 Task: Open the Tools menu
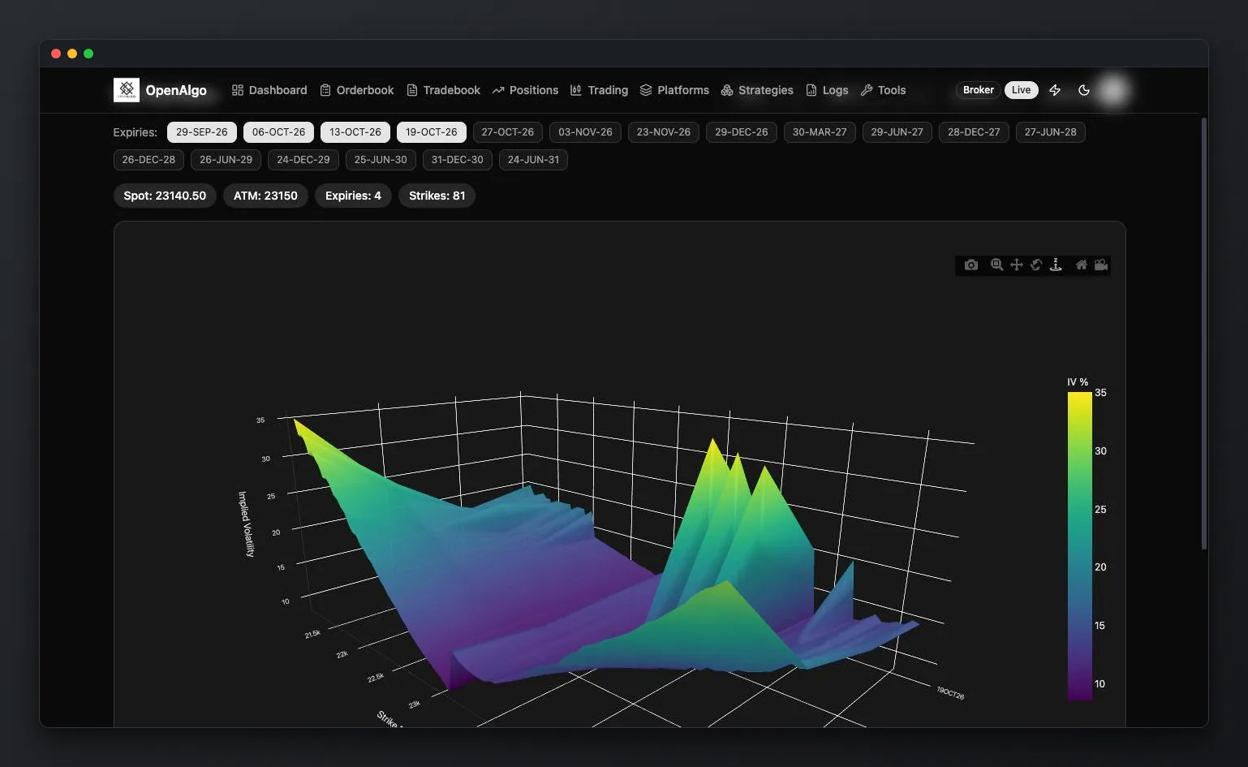[x=883, y=90]
